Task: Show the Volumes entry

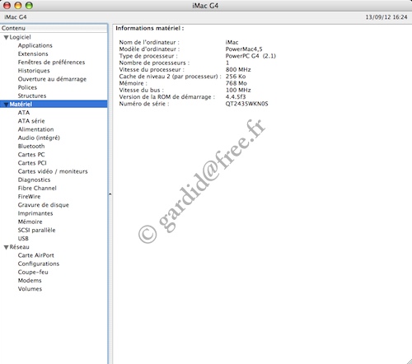Action: click(x=30, y=289)
